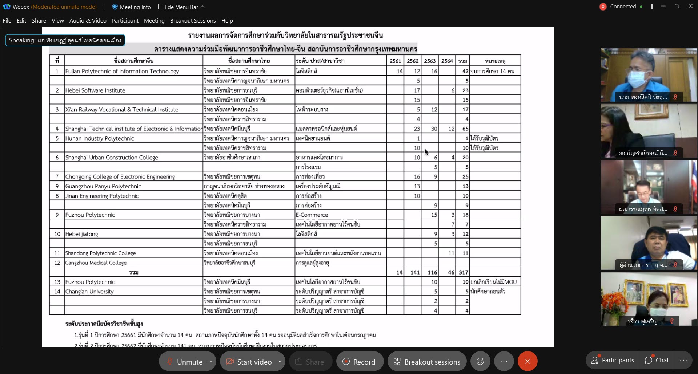The height and width of the screenshot is (374, 698).
Task: Click the Cangzhou Medical College cell
Action: [133, 263]
